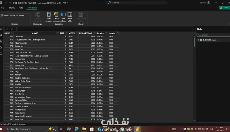Open the Help ribbon tab
230x132 pixels.
21,8
